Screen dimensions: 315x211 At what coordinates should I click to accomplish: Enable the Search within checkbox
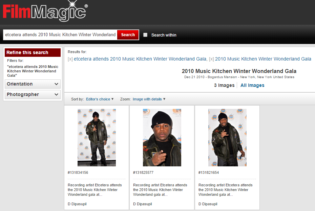coord(145,35)
